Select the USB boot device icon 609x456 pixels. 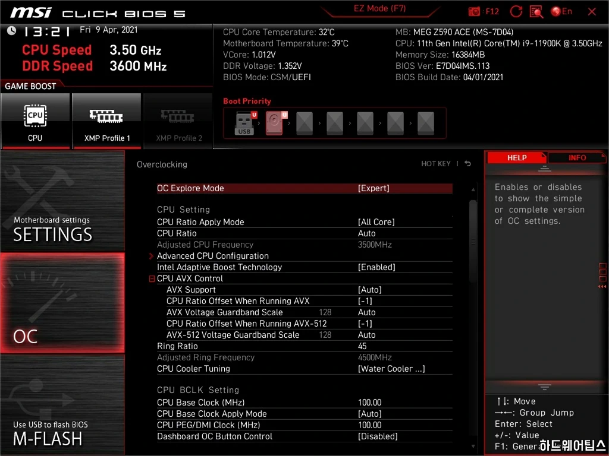244,123
